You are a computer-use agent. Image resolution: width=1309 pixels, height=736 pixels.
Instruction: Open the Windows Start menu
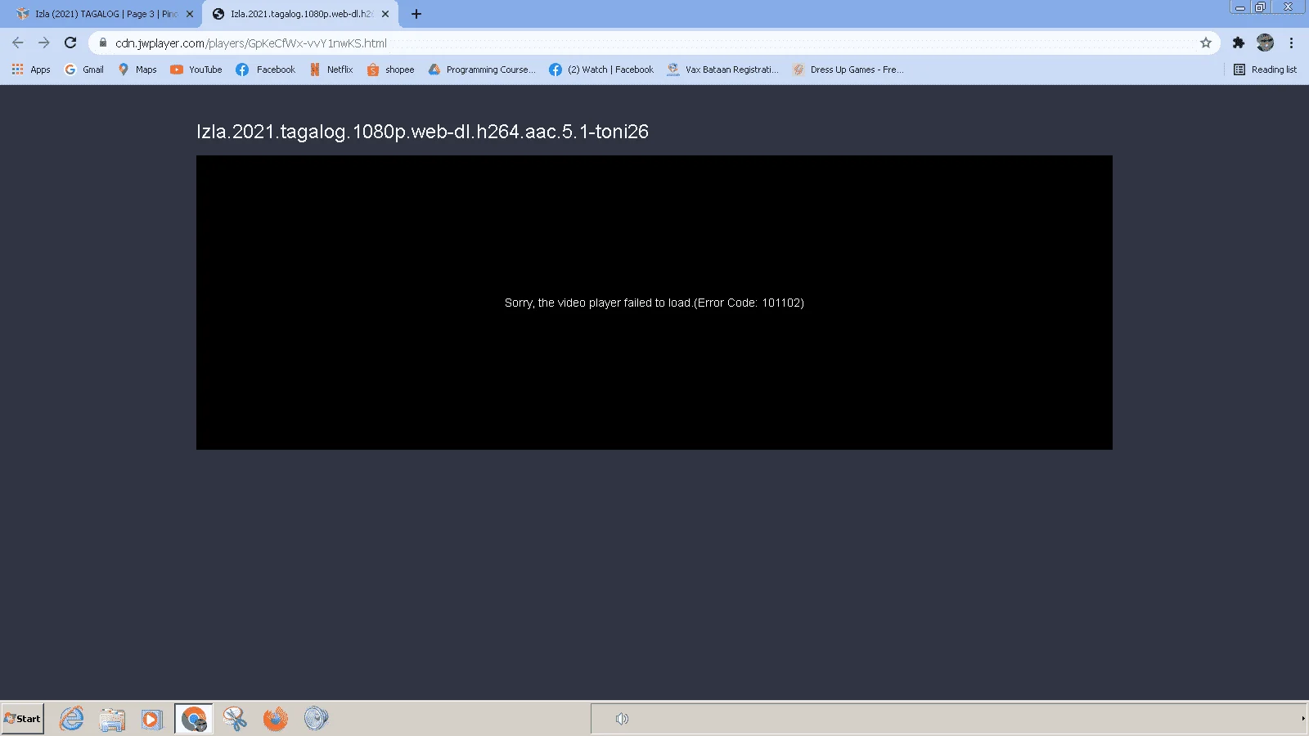pyautogui.click(x=23, y=719)
